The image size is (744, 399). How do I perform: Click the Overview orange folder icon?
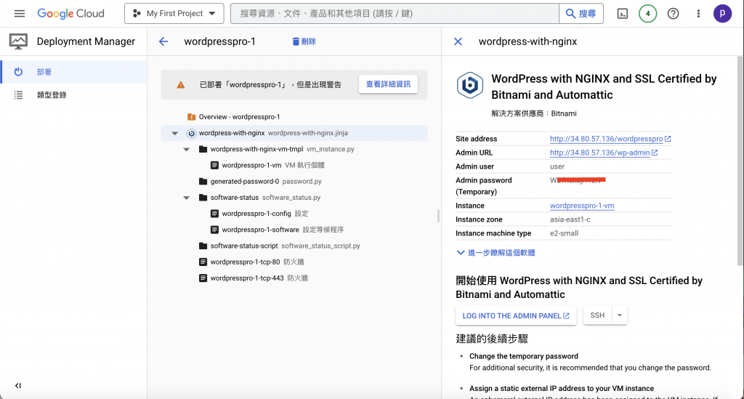click(191, 117)
